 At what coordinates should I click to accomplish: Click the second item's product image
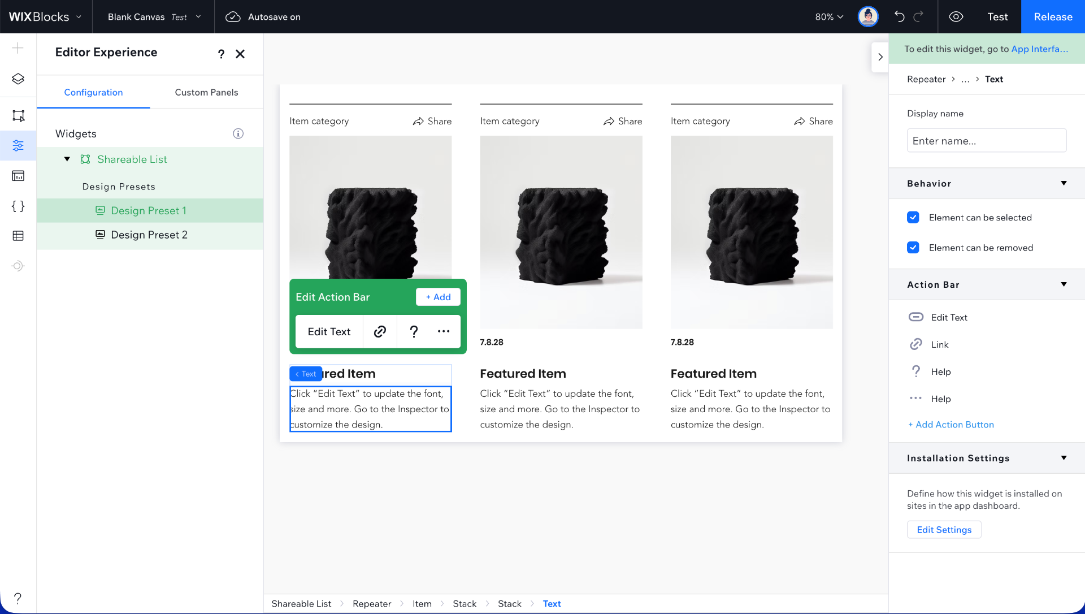(561, 232)
